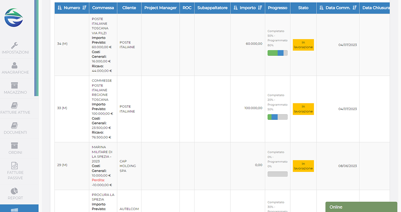Click ROC column header
Image resolution: width=401 pixels, height=212 pixels.
click(187, 8)
